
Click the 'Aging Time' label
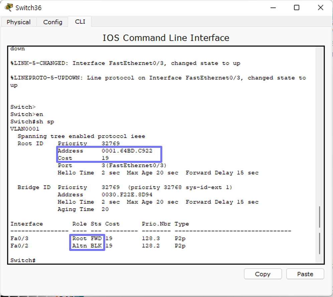click(76, 209)
